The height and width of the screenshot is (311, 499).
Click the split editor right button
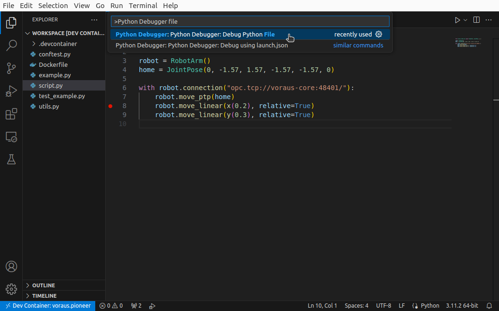coord(476,20)
